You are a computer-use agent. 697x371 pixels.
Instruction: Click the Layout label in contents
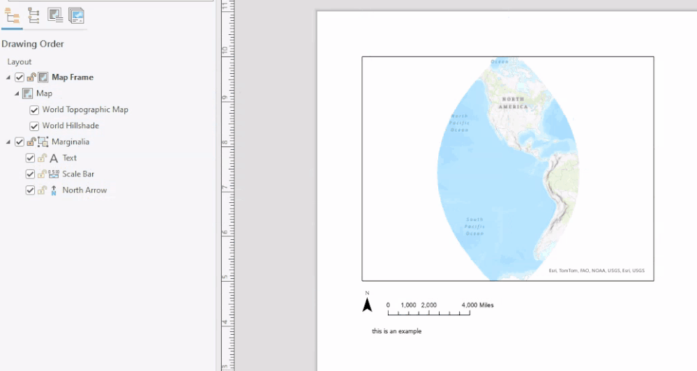pos(19,62)
